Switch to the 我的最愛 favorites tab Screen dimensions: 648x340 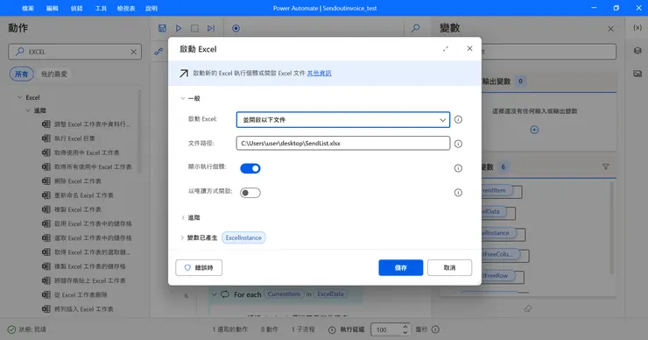tap(54, 74)
